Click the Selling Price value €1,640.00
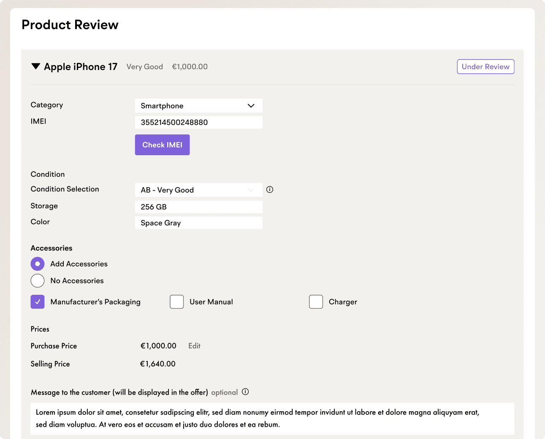Image resolution: width=545 pixels, height=439 pixels. pos(158,364)
